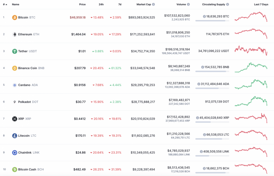Screen dimensions: 274x176
Task: Sort by the Name column header
Action: [x=16, y=4]
